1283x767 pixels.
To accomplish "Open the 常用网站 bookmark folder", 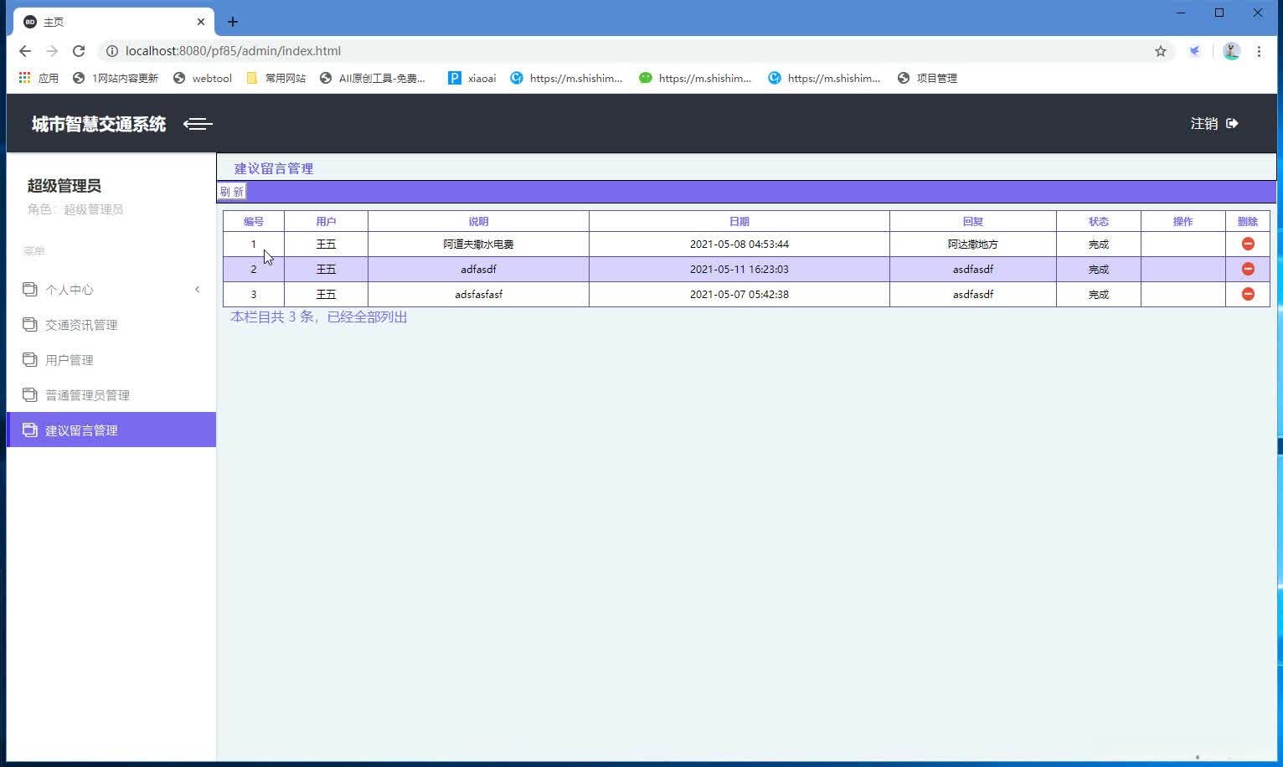I will (x=276, y=78).
